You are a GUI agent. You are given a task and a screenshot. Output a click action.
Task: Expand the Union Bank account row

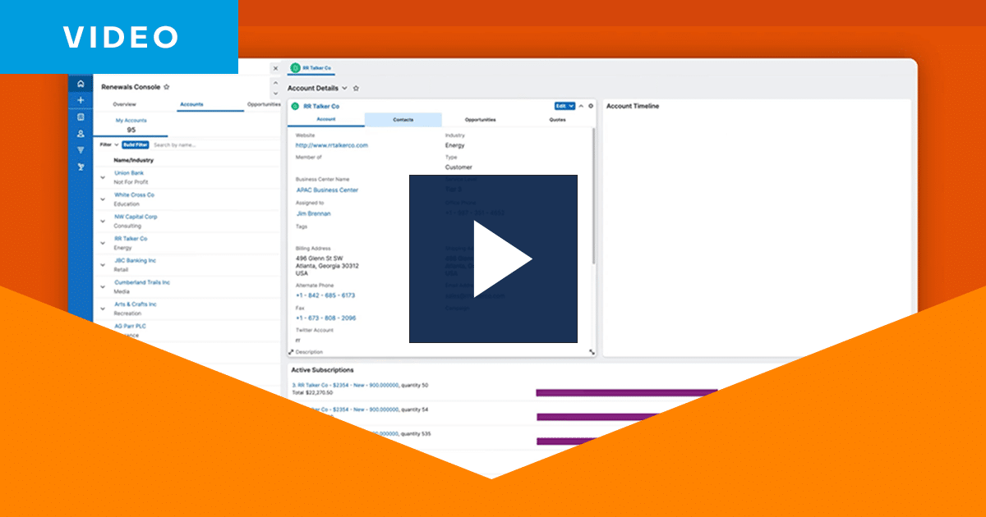click(x=103, y=176)
